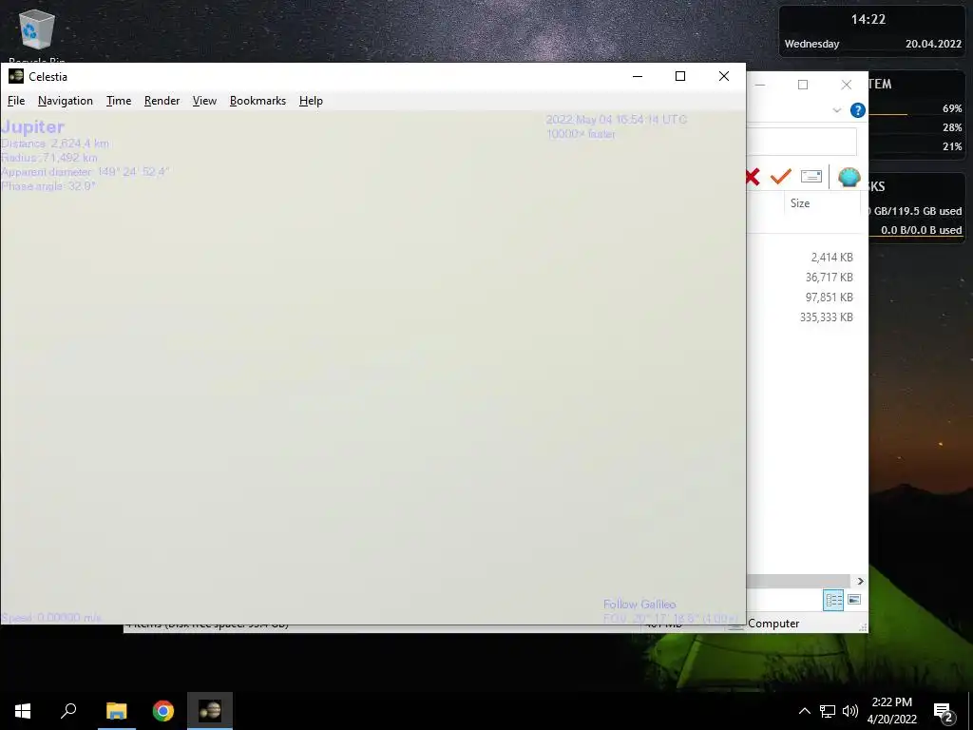
Task: Click the Jupiter object name in Celestia
Action: pos(33,126)
